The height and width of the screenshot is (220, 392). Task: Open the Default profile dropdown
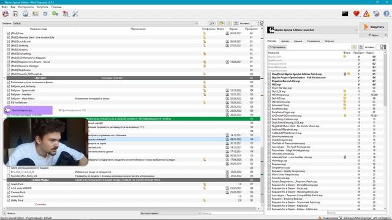105,23
